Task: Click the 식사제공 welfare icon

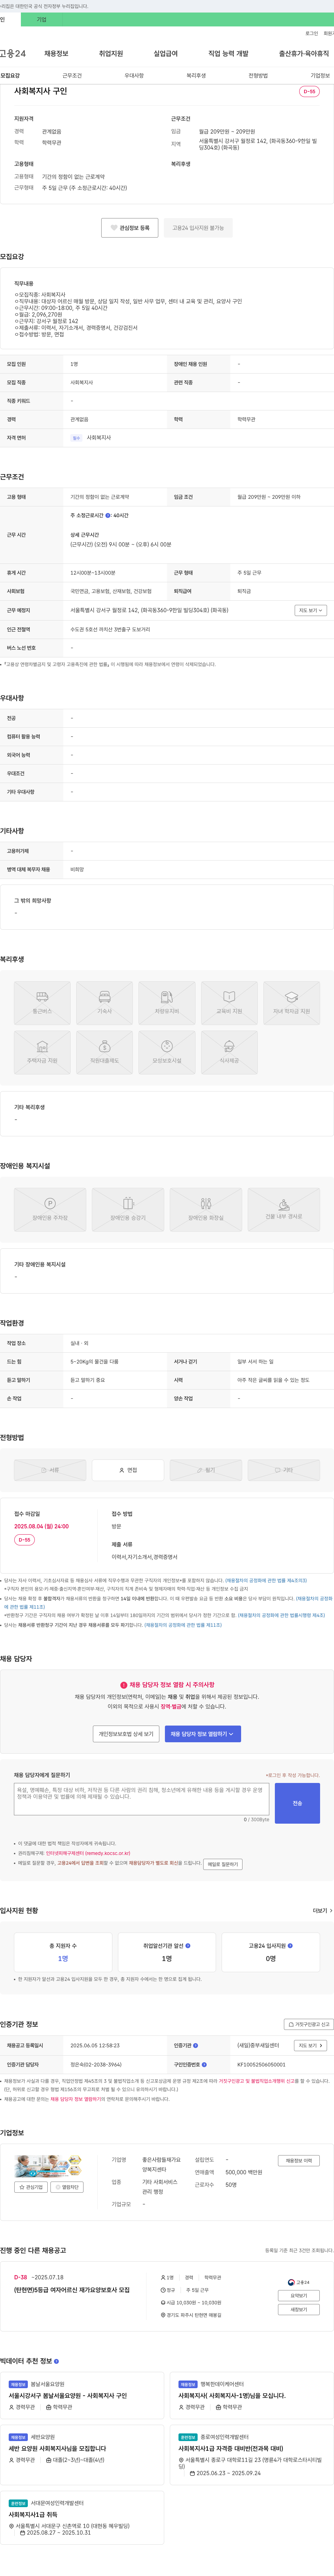Action: point(229,1052)
